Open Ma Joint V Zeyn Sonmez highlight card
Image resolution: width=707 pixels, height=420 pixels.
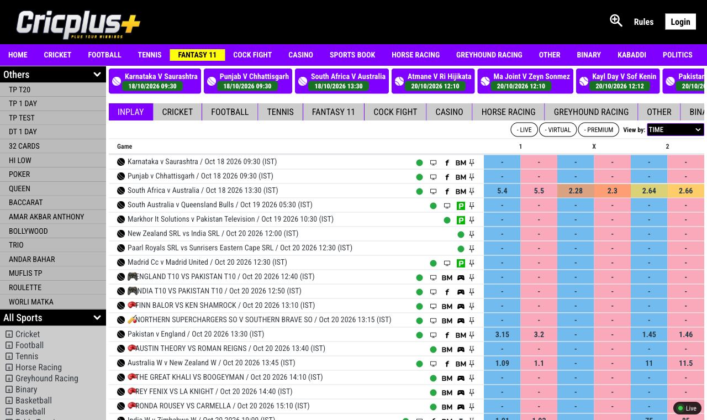525,81
